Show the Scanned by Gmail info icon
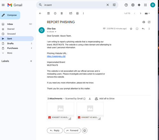The width and height of the screenshot is (159, 140). (84, 99)
